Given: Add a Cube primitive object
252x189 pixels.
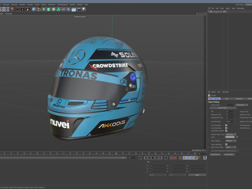Looking at the screenshot, I should coord(34,9).
